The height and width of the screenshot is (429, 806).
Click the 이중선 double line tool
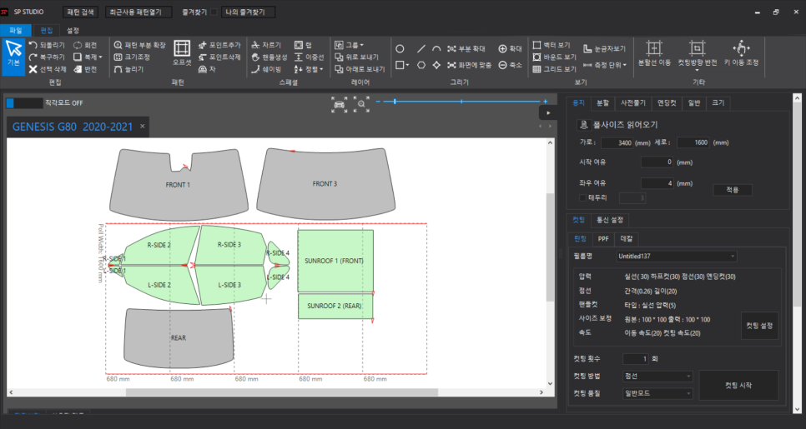point(309,57)
